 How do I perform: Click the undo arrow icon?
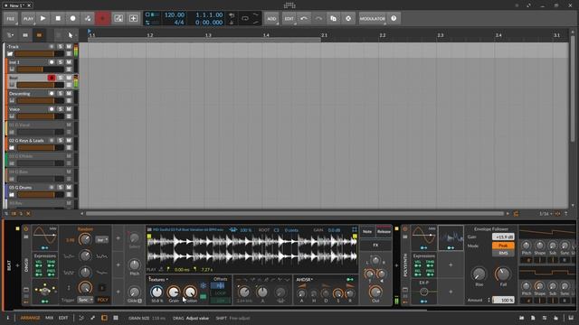click(x=304, y=18)
